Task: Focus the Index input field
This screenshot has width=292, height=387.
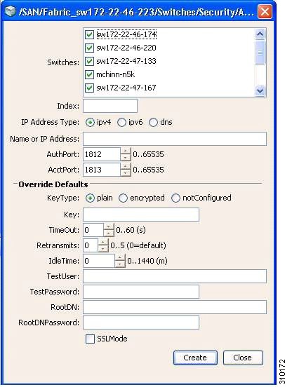Action: pyautogui.click(x=110, y=106)
